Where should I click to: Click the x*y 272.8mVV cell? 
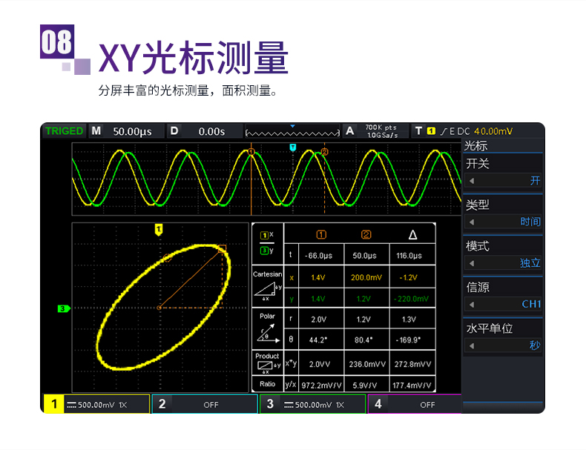point(412,364)
